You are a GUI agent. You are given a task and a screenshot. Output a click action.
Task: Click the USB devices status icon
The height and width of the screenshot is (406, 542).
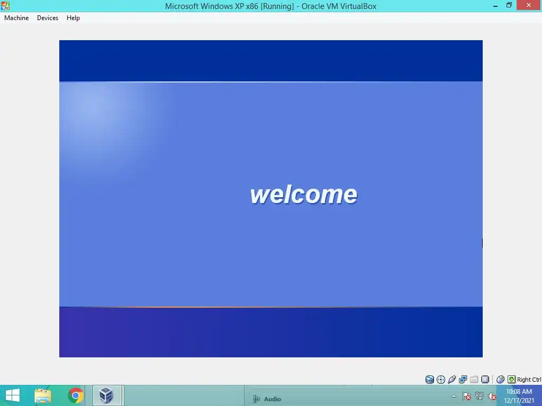pyautogui.click(x=452, y=380)
